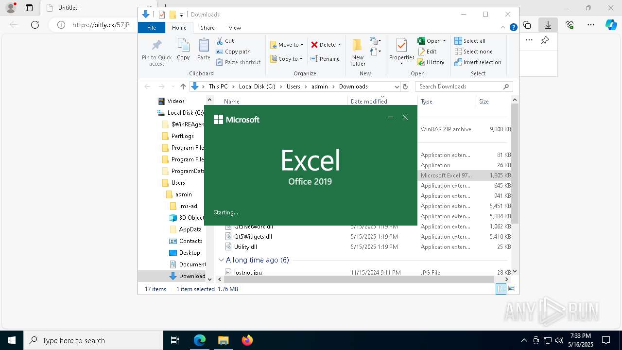The height and width of the screenshot is (350, 622).
Task: Collapse the ribbon with the chevron
Action: pyautogui.click(x=503, y=28)
